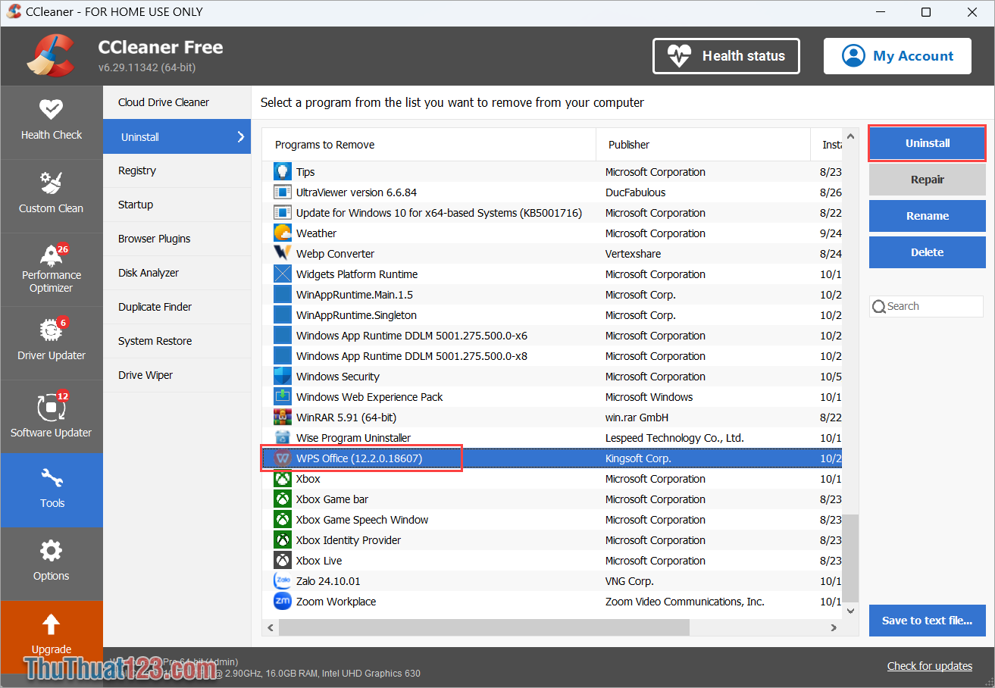Click vertical scrollbar down arrow
The image size is (995, 688).
[x=850, y=610]
